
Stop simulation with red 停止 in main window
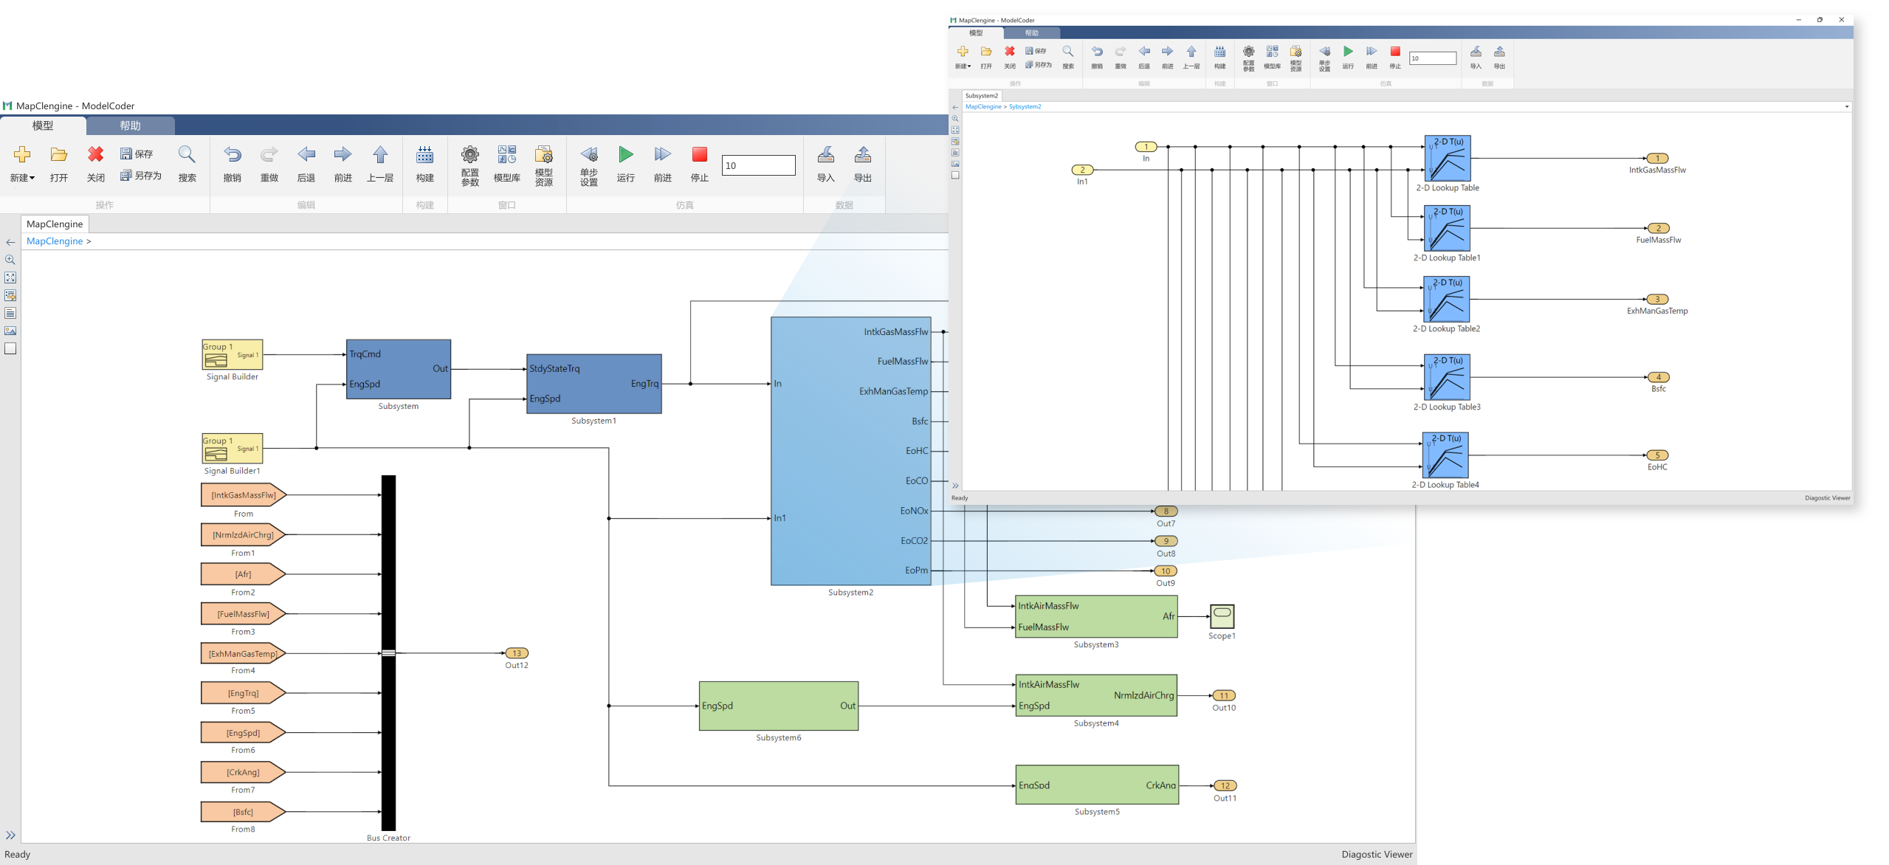click(700, 164)
